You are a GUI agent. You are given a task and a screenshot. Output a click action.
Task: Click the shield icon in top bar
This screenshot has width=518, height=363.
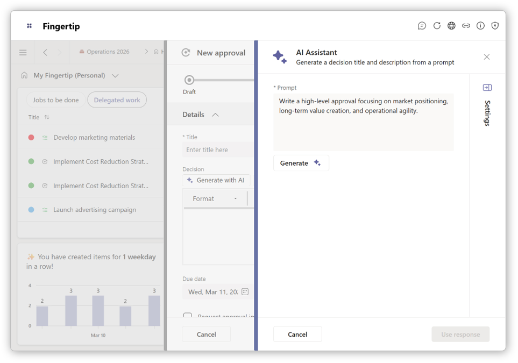click(495, 26)
